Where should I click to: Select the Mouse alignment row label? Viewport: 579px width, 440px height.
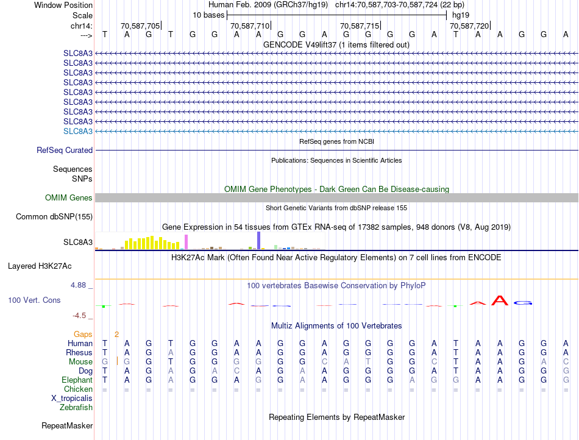tap(80, 362)
